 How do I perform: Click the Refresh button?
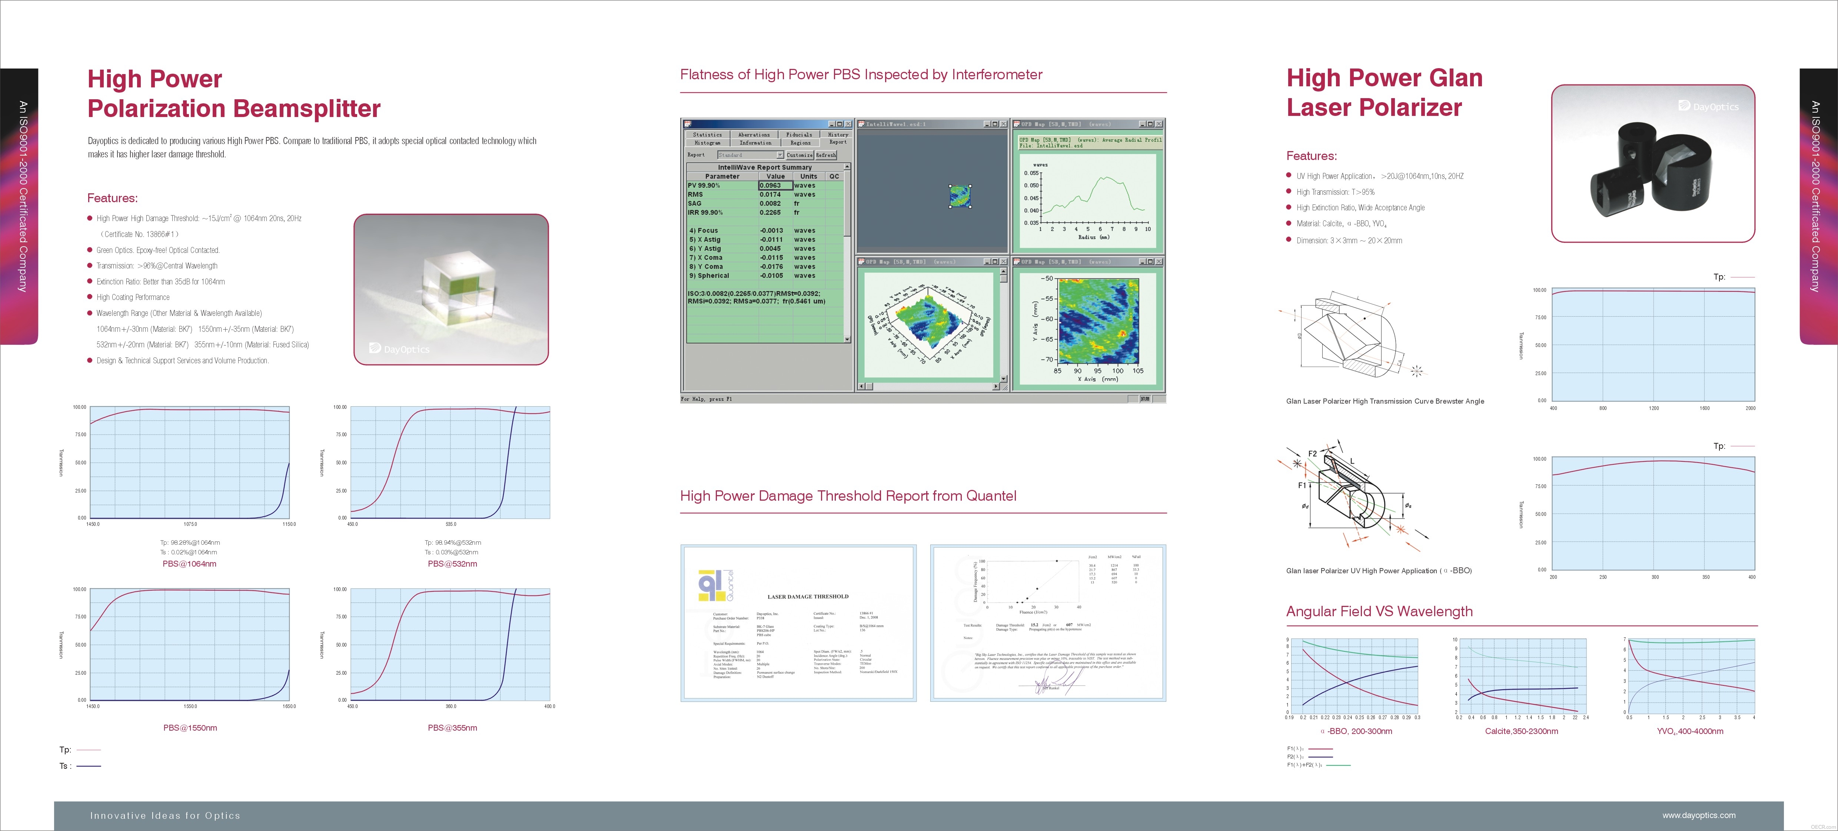point(825,155)
